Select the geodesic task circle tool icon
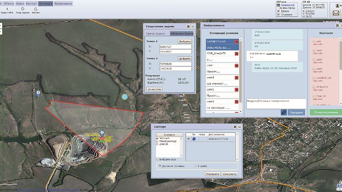 22,9
